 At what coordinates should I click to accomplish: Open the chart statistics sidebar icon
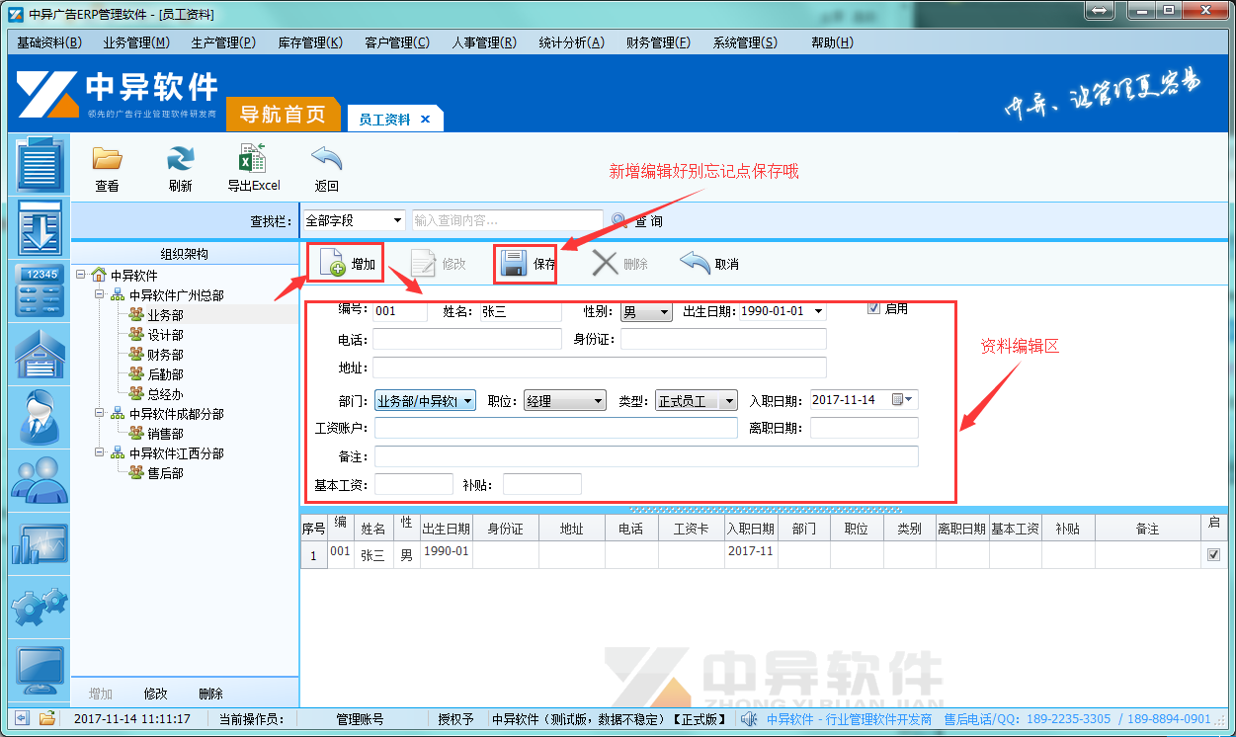coord(40,546)
